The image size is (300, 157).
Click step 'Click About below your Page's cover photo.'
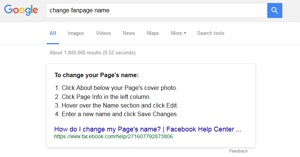(120, 88)
